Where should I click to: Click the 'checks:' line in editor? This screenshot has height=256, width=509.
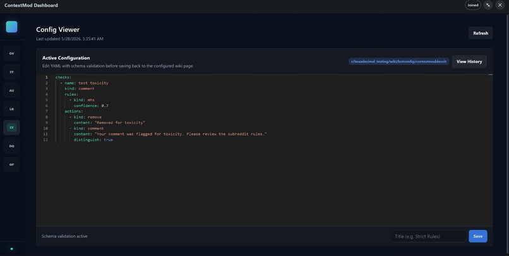pos(63,77)
